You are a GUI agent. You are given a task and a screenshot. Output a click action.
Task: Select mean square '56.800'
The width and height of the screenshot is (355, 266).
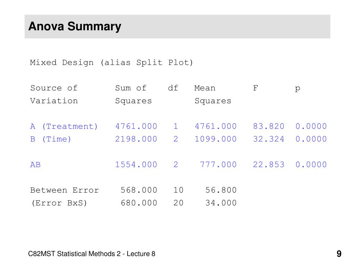tap(221, 190)
